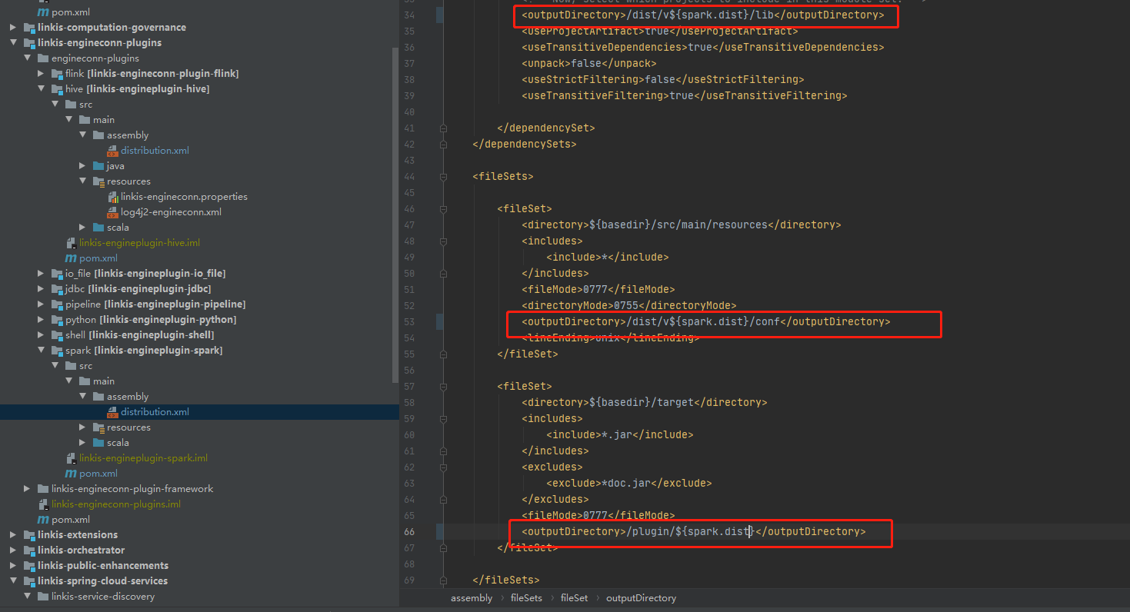Click hive java source folder icon

coord(98,166)
